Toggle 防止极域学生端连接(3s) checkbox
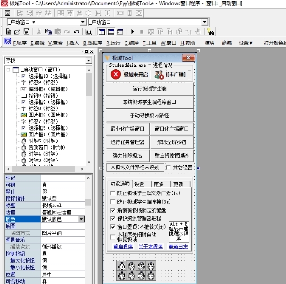The image size is (286, 284). [113, 202]
